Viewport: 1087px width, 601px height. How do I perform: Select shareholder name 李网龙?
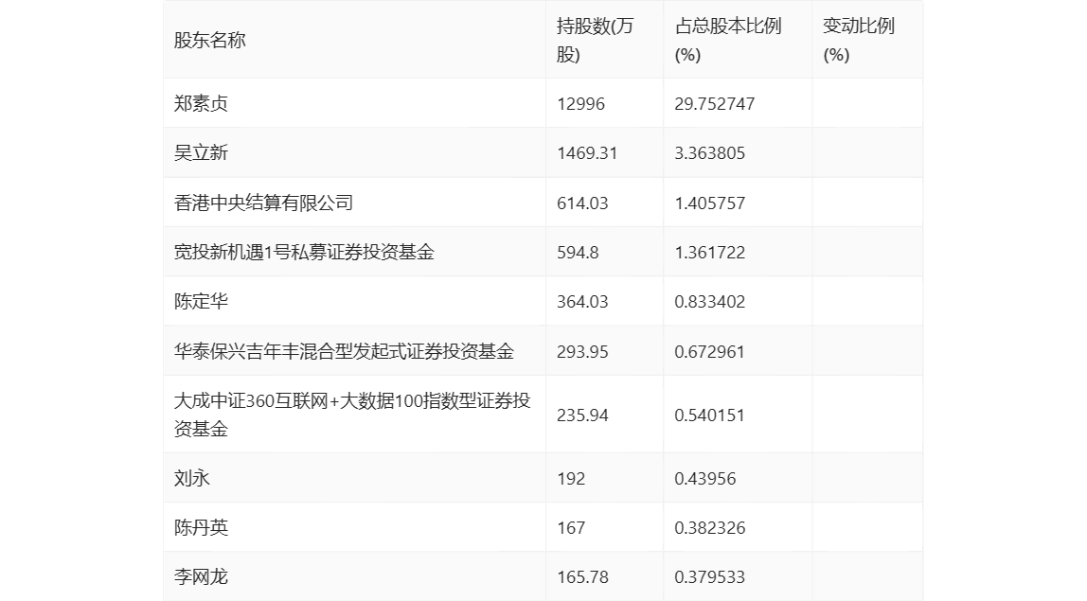pos(201,576)
